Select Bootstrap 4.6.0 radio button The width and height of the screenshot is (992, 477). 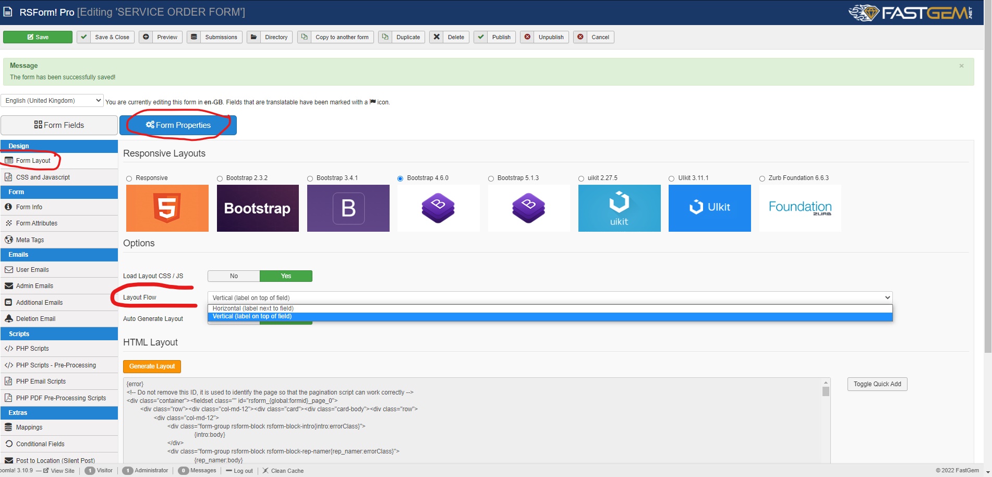click(x=401, y=178)
